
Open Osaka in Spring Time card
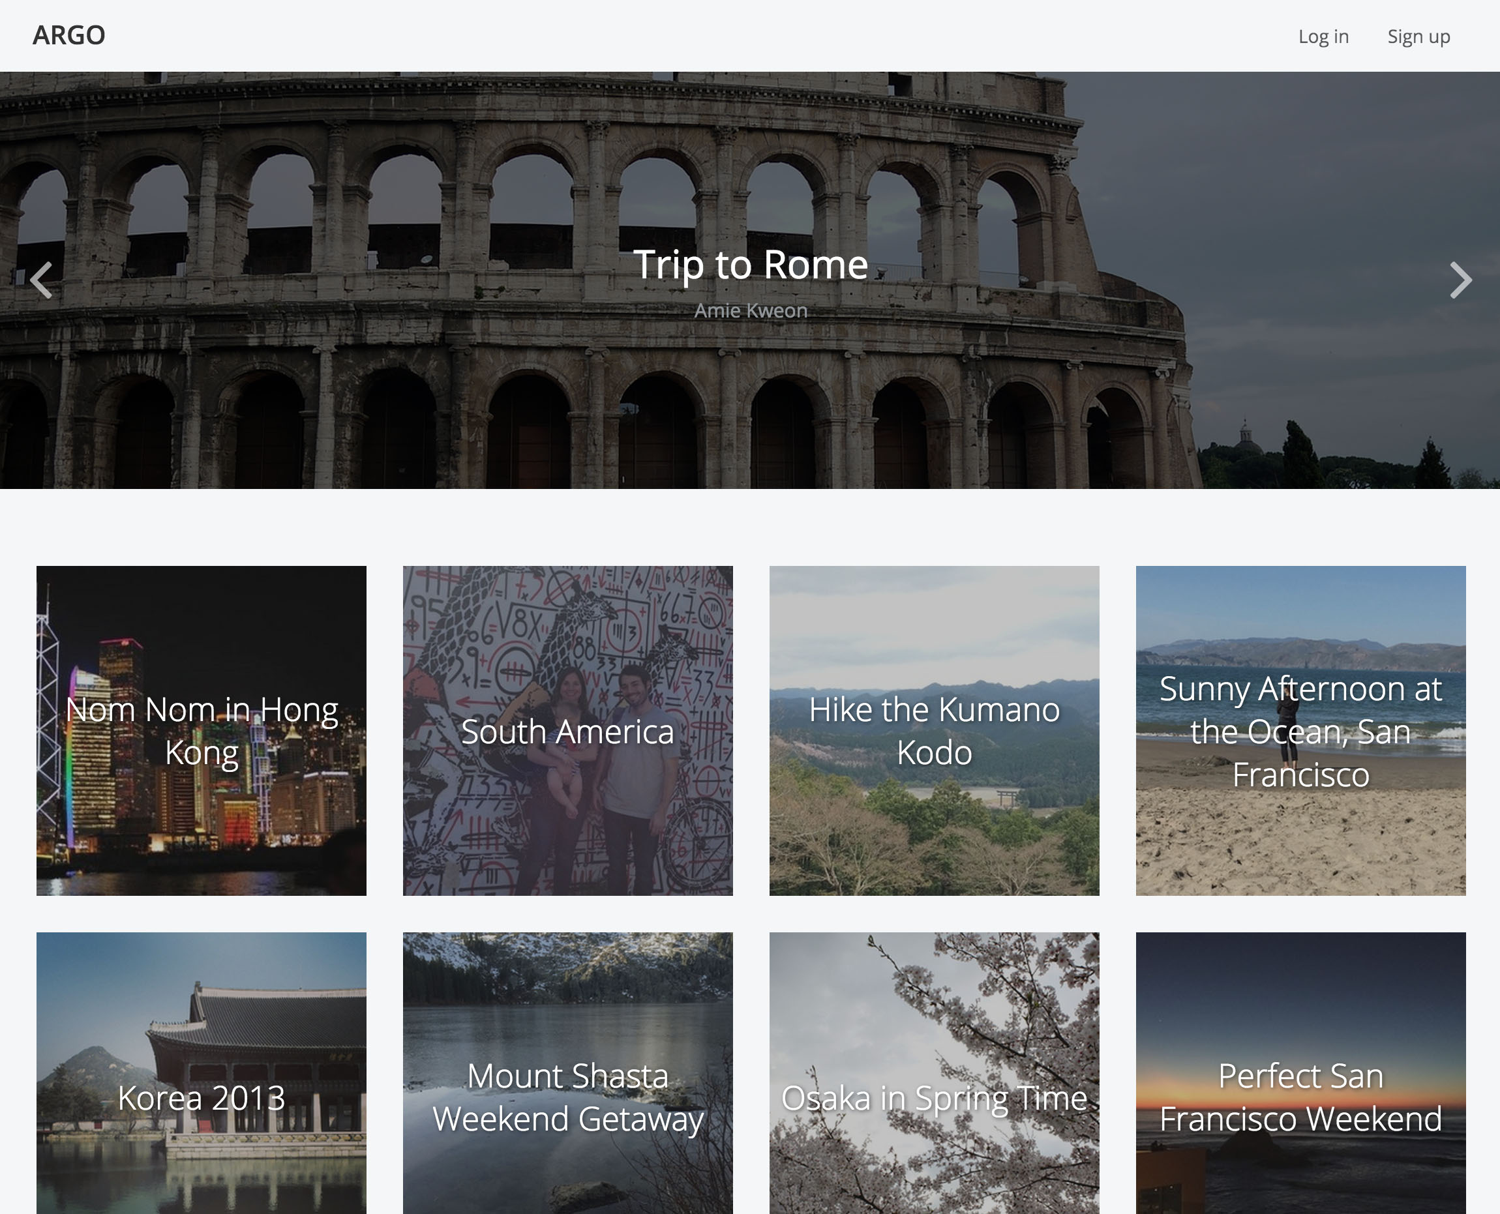tap(935, 1073)
